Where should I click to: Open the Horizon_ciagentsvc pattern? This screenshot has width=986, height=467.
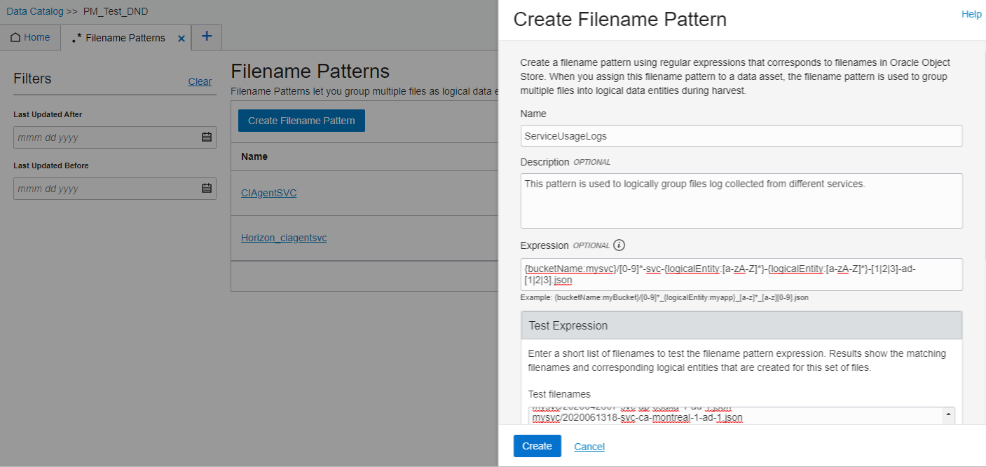284,238
